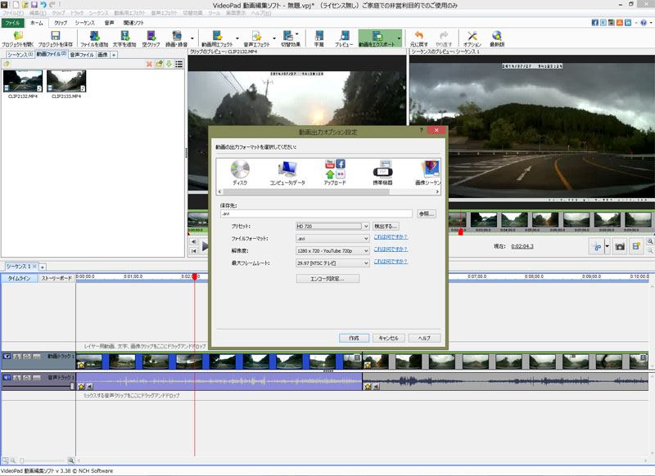Click the save destination input field

[316, 213]
